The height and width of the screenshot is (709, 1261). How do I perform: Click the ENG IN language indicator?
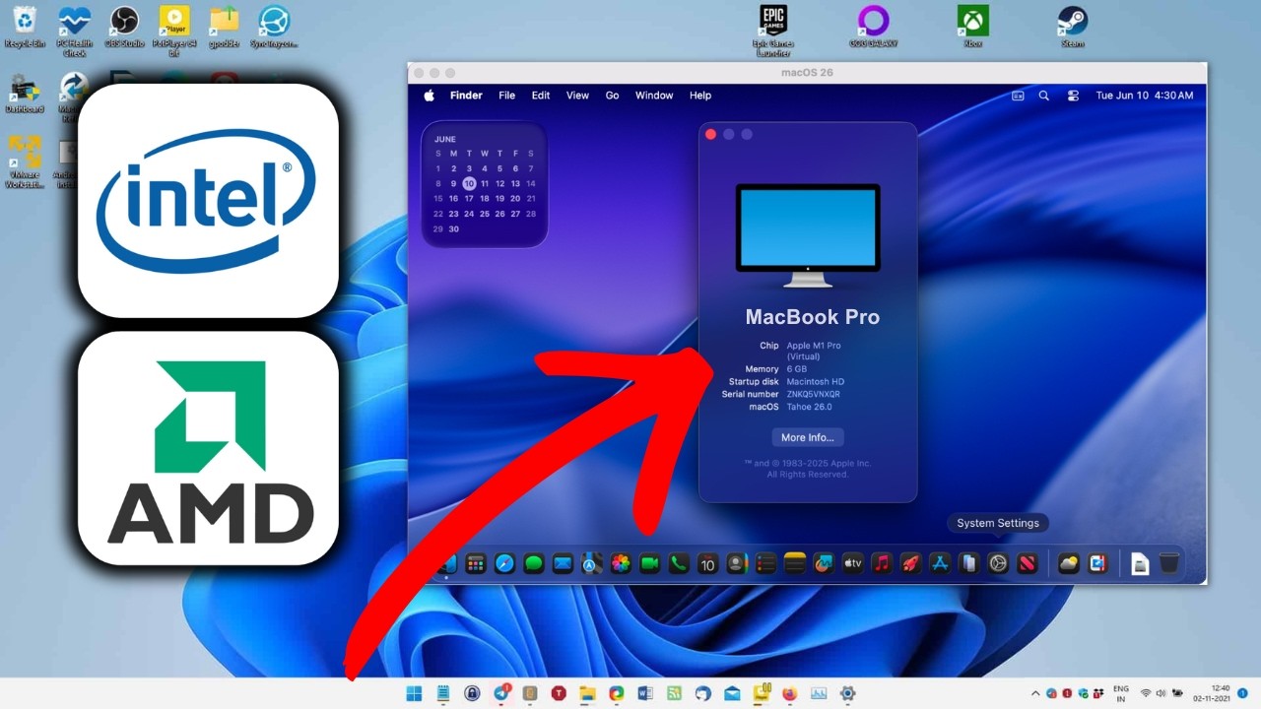coord(1121,693)
